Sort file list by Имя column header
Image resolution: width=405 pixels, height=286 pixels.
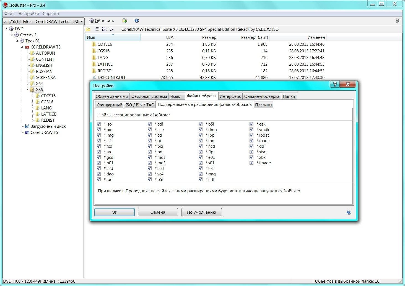pos(113,37)
